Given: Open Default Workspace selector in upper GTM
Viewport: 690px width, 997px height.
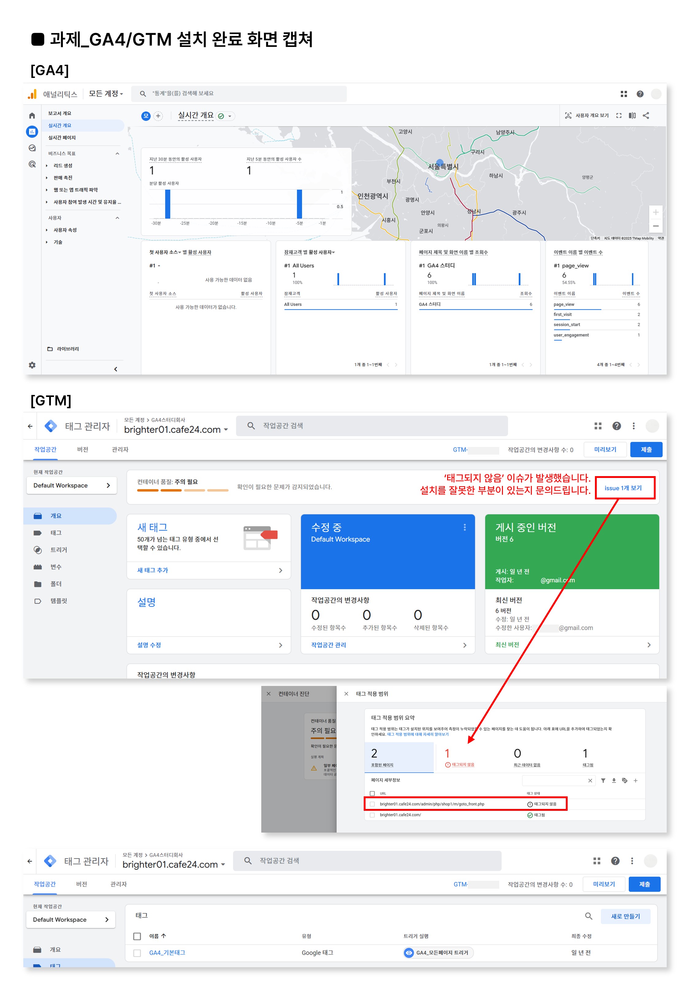Looking at the screenshot, I should point(71,486).
